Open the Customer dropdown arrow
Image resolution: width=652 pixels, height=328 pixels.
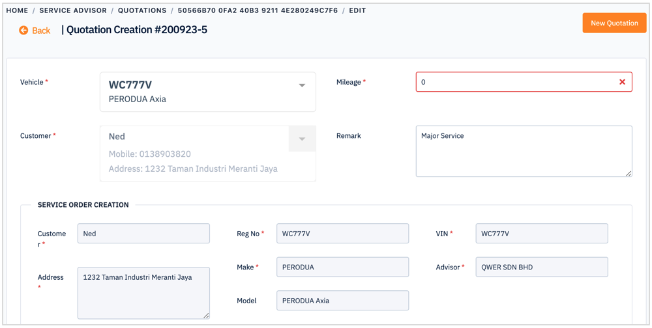(303, 139)
